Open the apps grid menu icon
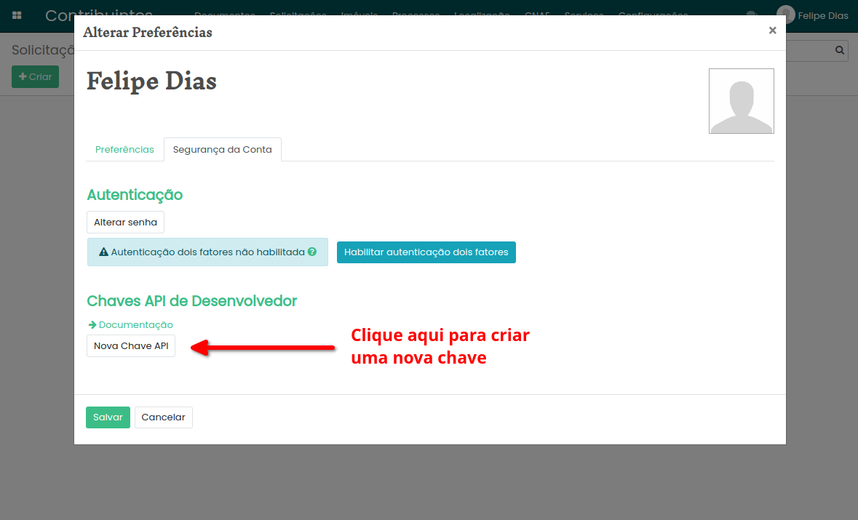The height and width of the screenshot is (520, 858). (x=17, y=15)
